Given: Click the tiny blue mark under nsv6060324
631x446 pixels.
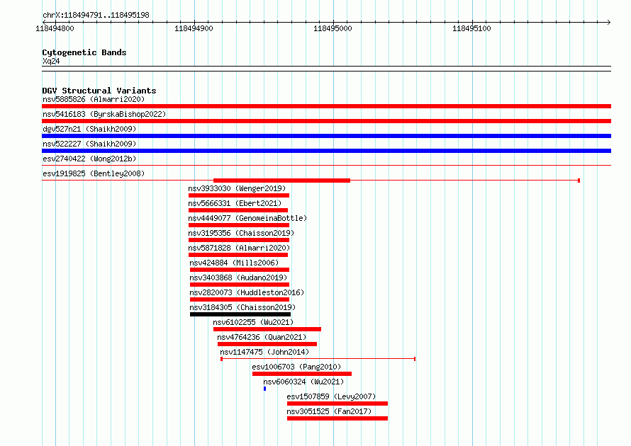Looking at the screenshot, I should coord(264,389).
